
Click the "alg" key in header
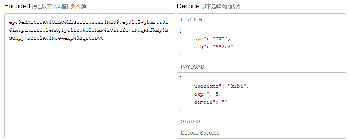pyautogui.click(x=197, y=47)
